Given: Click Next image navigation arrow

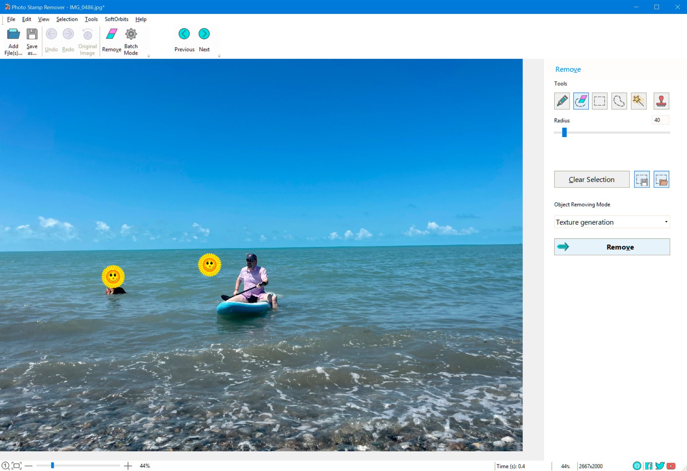Looking at the screenshot, I should tap(204, 33).
